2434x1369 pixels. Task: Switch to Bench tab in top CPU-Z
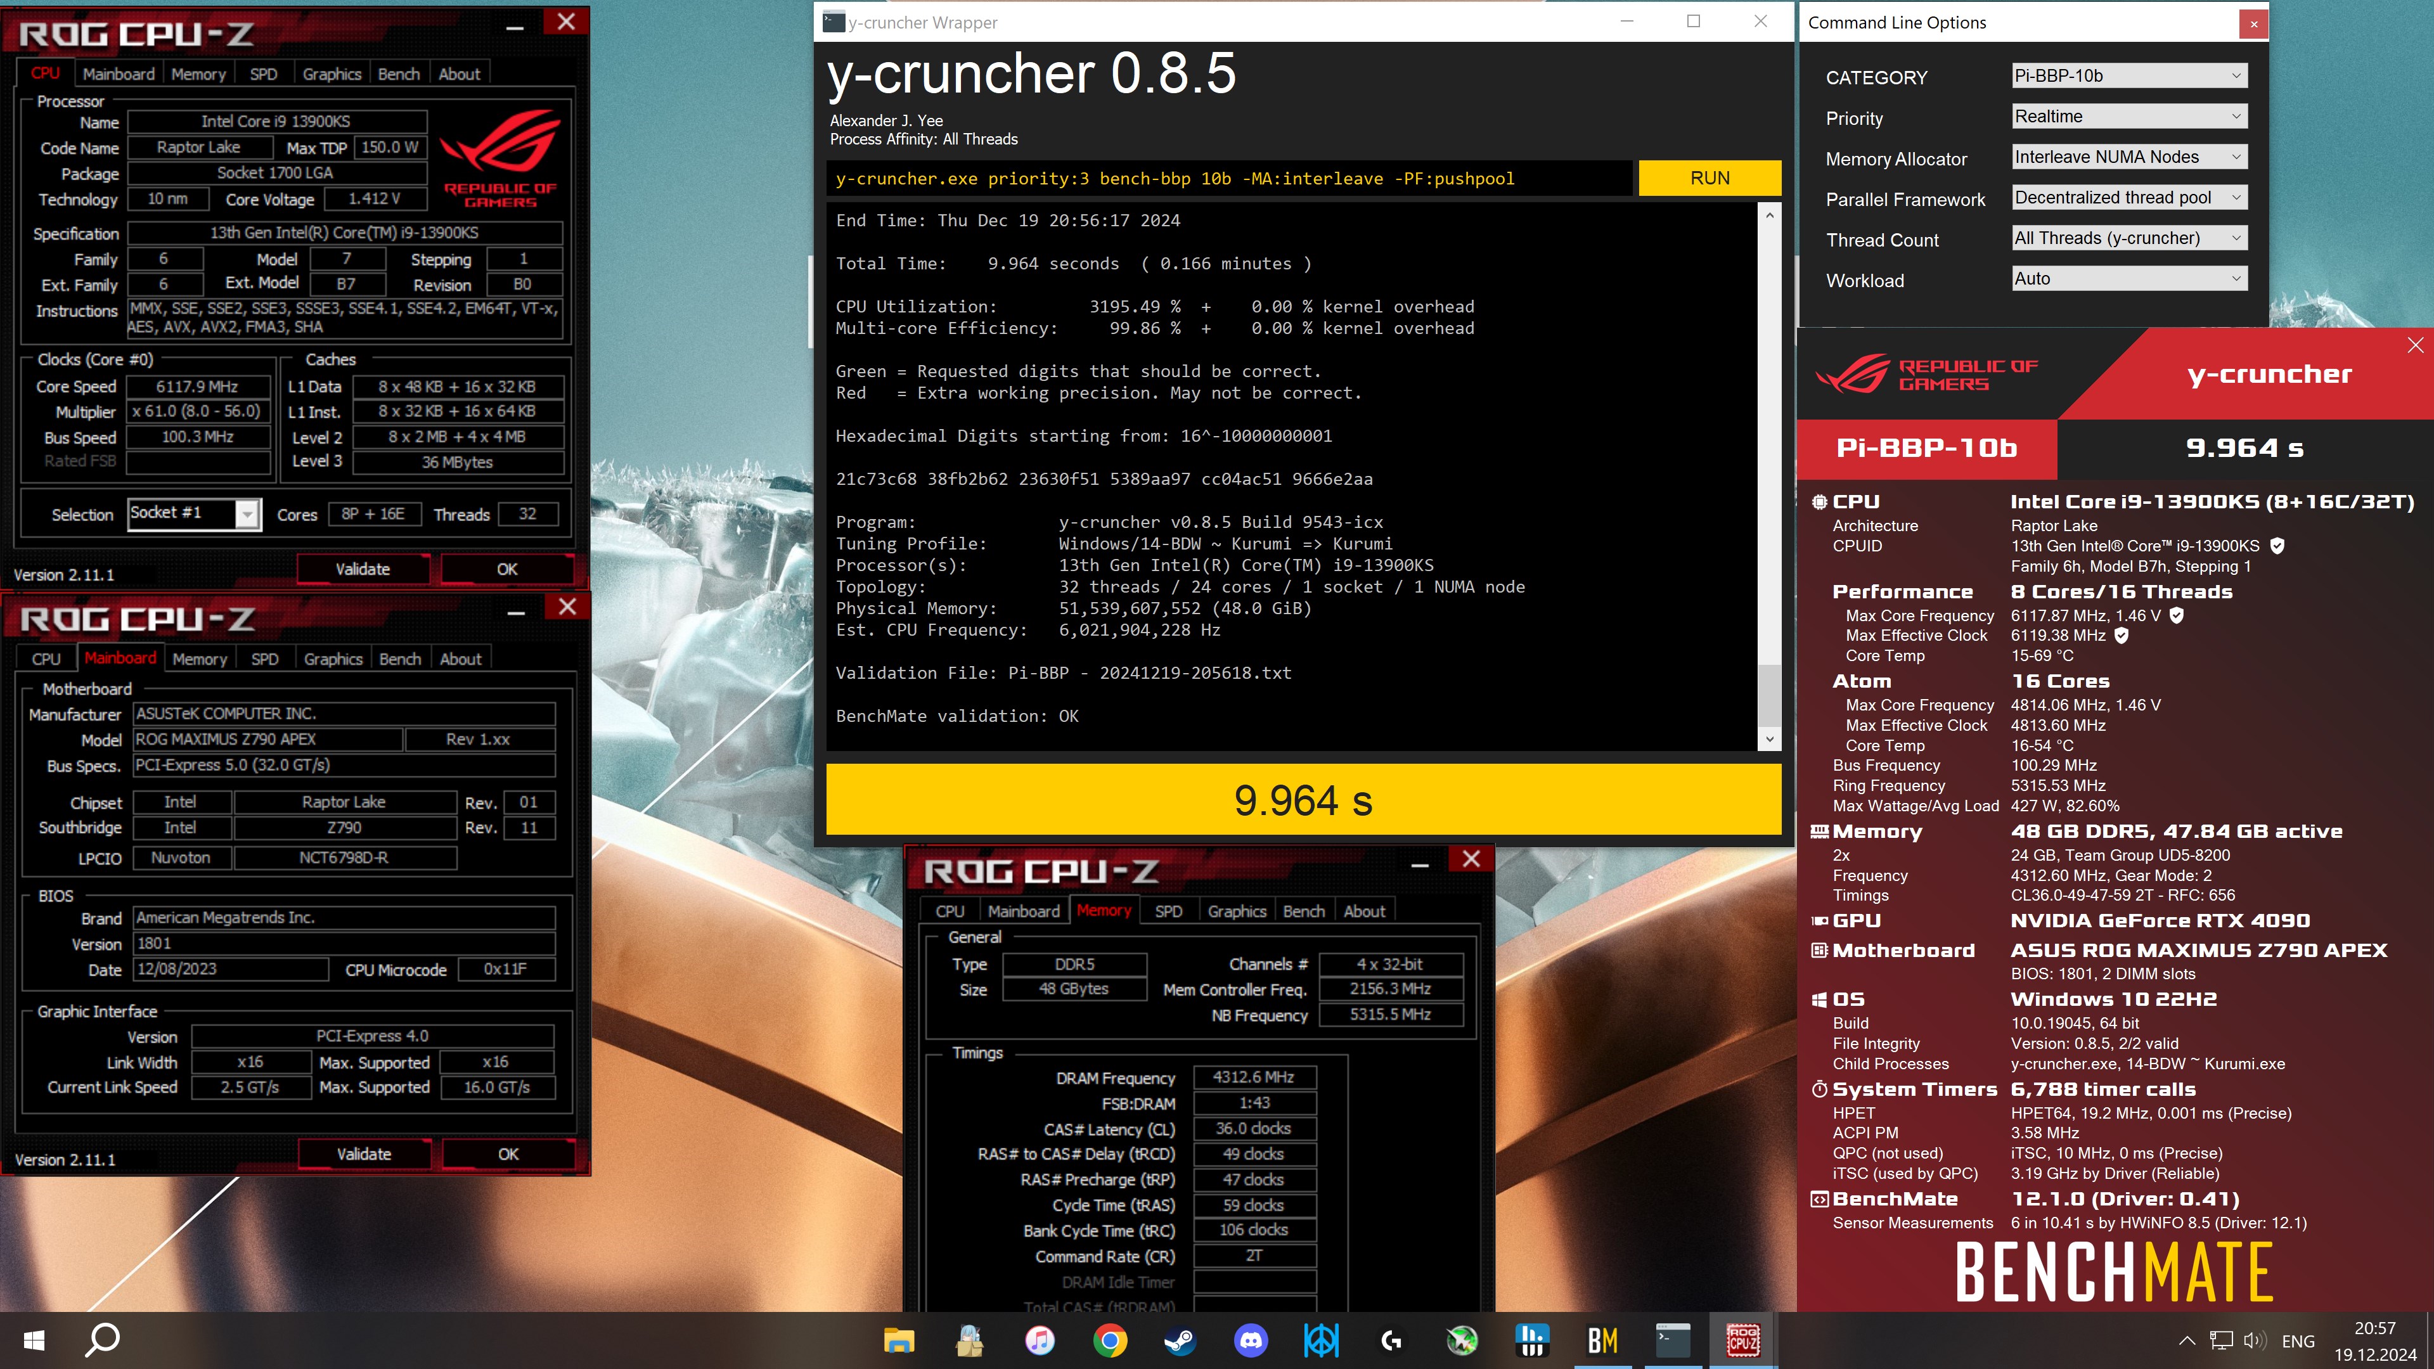point(399,74)
